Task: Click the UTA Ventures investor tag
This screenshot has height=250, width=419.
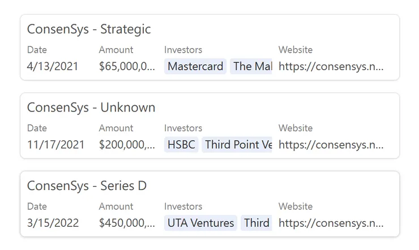Action: click(200, 223)
